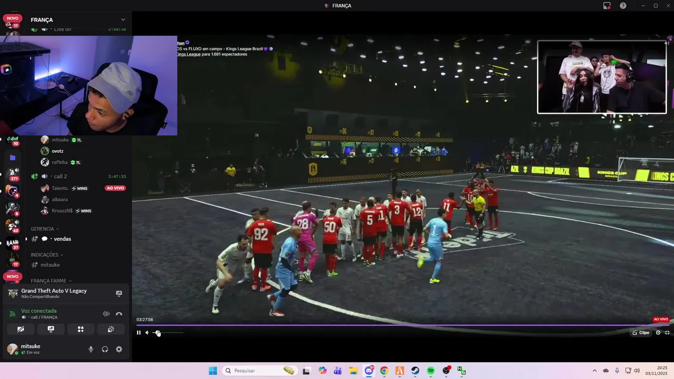
Task: Turn on camera in voice panel
Action: (x=21, y=329)
